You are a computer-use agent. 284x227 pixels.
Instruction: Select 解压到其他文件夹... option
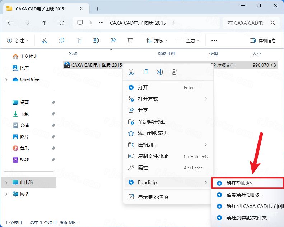248,218
